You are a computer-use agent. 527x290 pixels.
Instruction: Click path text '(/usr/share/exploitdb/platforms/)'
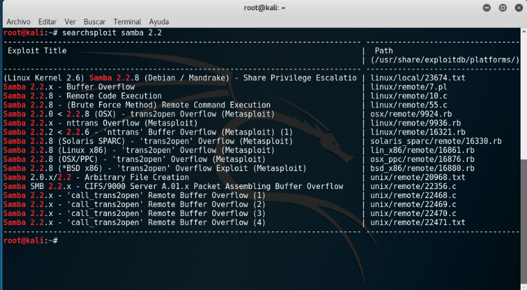[445, 60]
